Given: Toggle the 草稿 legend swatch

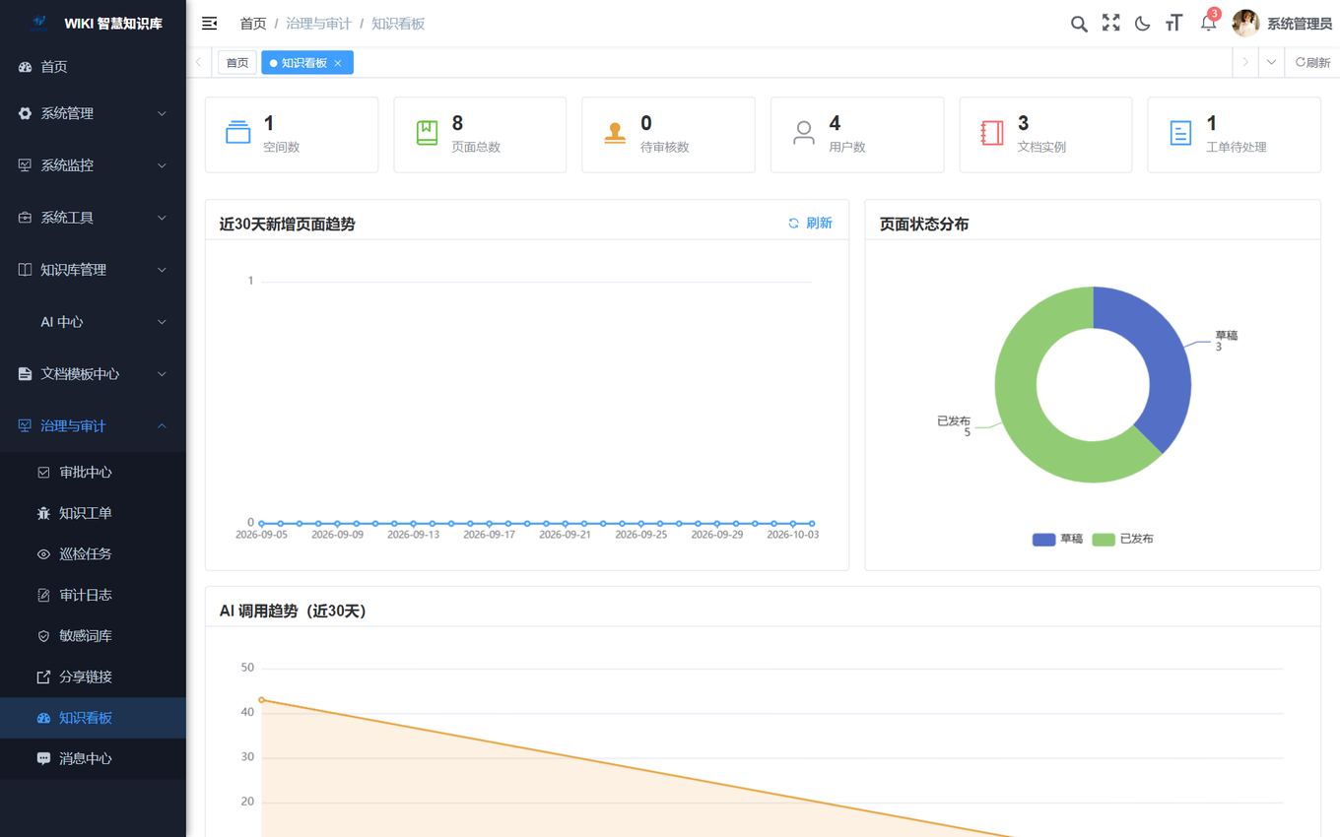Looking at the screenshot, I should tap(1043, 540).
